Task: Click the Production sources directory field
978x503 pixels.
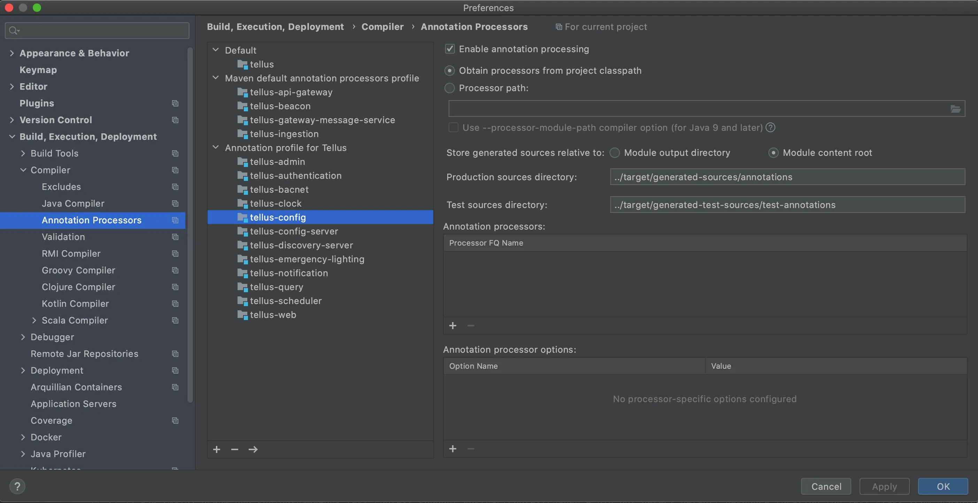Action: (787, 177)
